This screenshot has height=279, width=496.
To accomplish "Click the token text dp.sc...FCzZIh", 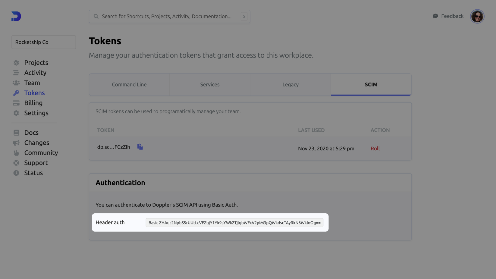I will coord(114,147).
